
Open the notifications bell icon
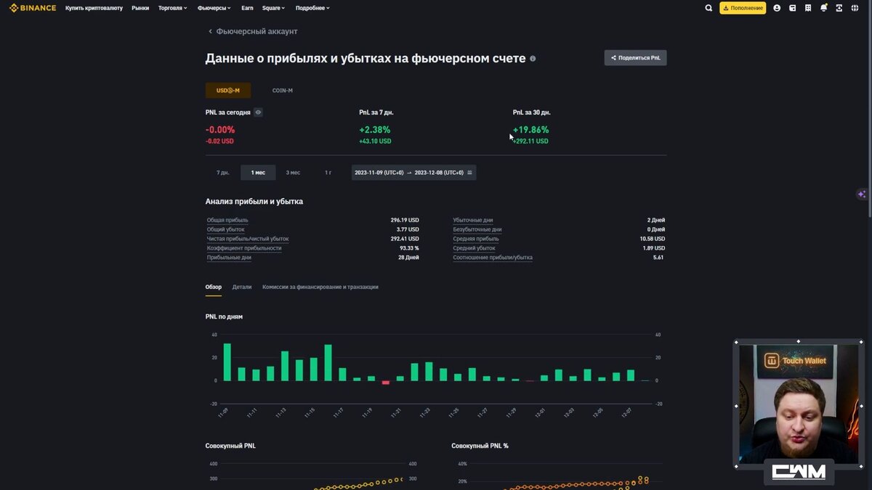tap(823, 8)
